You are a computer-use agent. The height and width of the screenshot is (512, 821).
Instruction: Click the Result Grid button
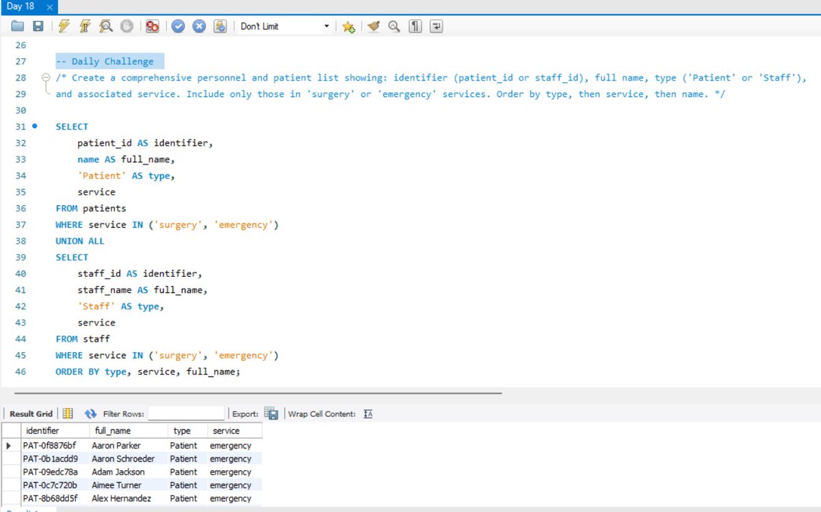pos(31,414)
